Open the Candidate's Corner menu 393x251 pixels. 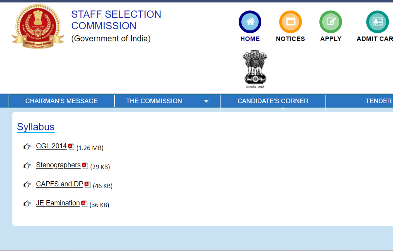(x=273, y=101)
